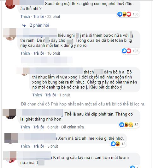The image size is (153, 168).
Task: Reply to the comment posted 1 phút ago
Action: [50, 95]
